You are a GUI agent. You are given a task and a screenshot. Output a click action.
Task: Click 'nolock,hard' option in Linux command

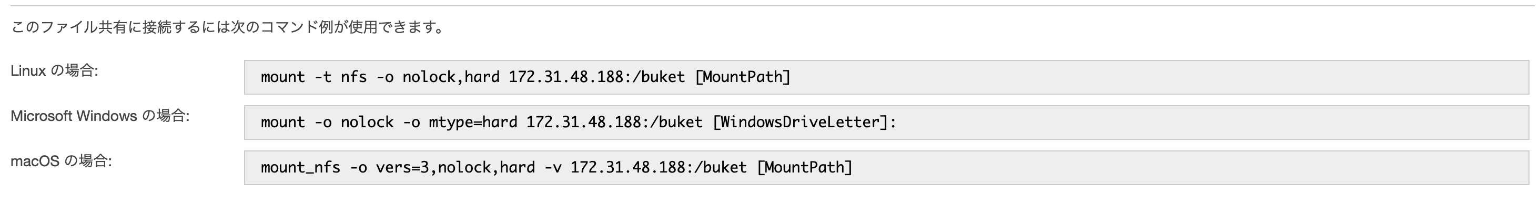[x=451, y=77]
